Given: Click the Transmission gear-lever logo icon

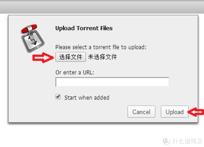Looking at the screenshot, I should click(x=32, y=38).
